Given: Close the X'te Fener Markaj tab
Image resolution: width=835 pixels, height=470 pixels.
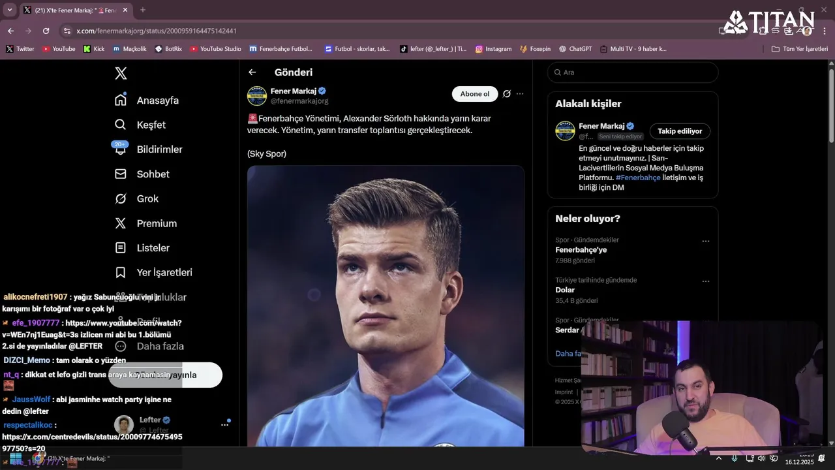Looking at the screenshot, I should (x=125, y=10).
